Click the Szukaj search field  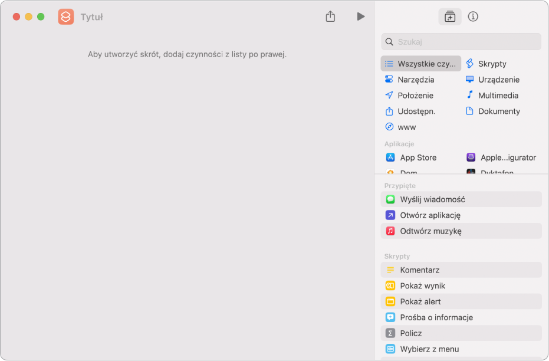[x=461, y=42]
